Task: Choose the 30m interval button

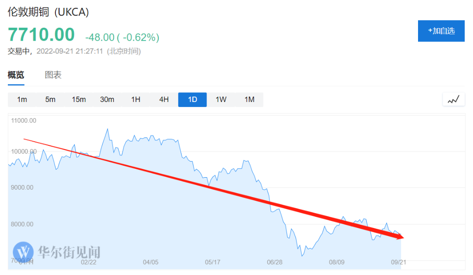Action: 107,100
